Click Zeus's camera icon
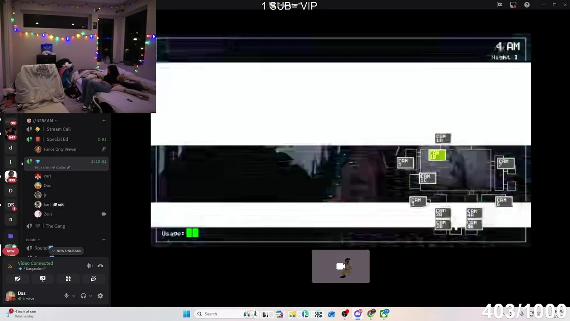 coord(104,214)
